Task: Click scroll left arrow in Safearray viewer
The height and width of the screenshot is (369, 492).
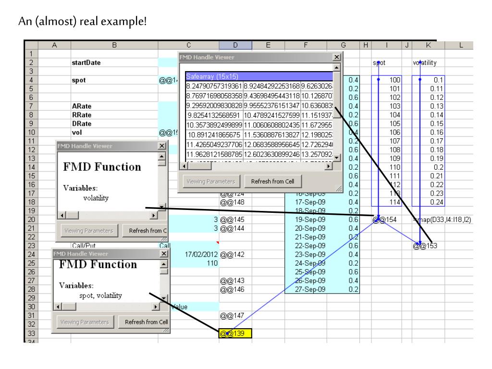Action: [184, 166]
